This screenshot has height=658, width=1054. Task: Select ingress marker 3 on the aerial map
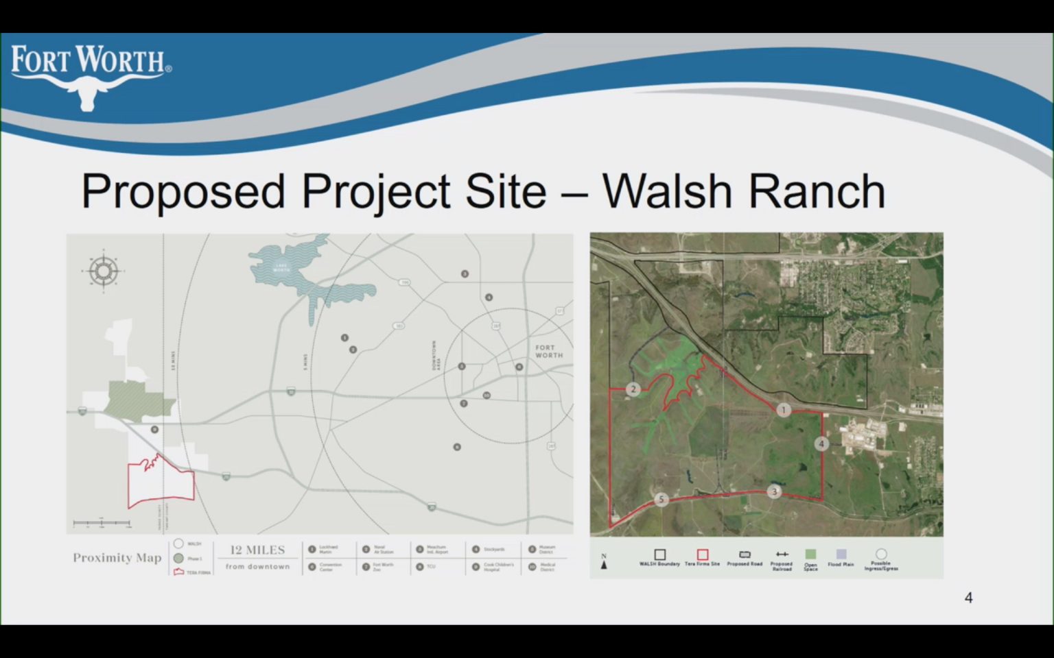click(x=774, y=491)
